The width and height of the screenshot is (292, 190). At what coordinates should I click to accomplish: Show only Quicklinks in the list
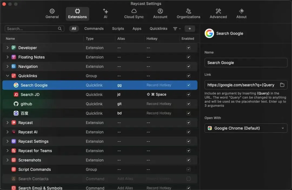pyautogui.click(x=158, y=29)
